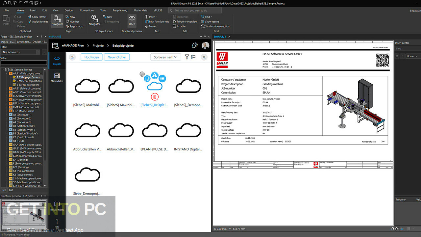Open the Page macro dropdown
Viewport: 421px width, 237px height.
point(75,26)
